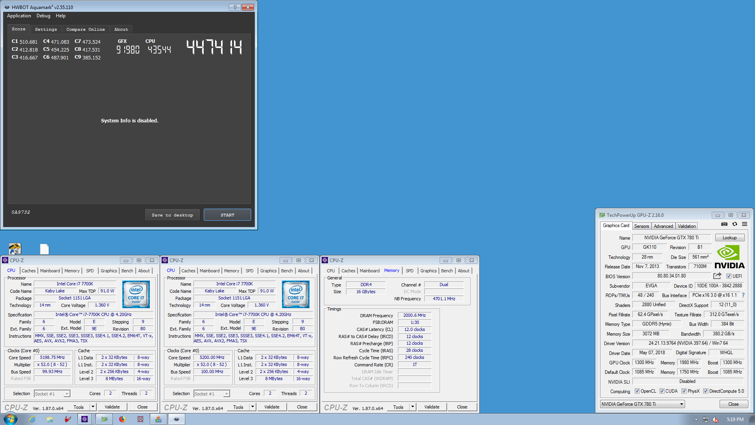Toggle the DirectCompute 5.0 checkbox
The height and width of the screenshot is (425, 755).
coord(706,391)
